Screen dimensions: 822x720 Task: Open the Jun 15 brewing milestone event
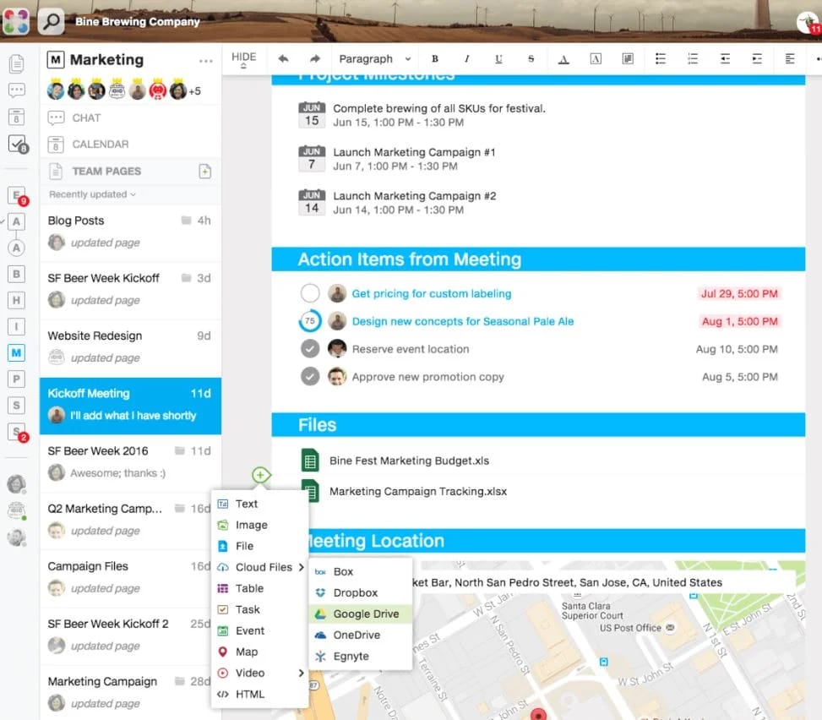422,115
